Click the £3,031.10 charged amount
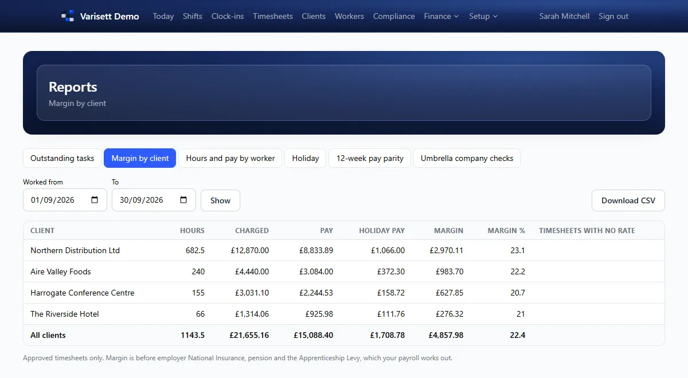This screenshot has width=688, height=378. coord(252,293)
